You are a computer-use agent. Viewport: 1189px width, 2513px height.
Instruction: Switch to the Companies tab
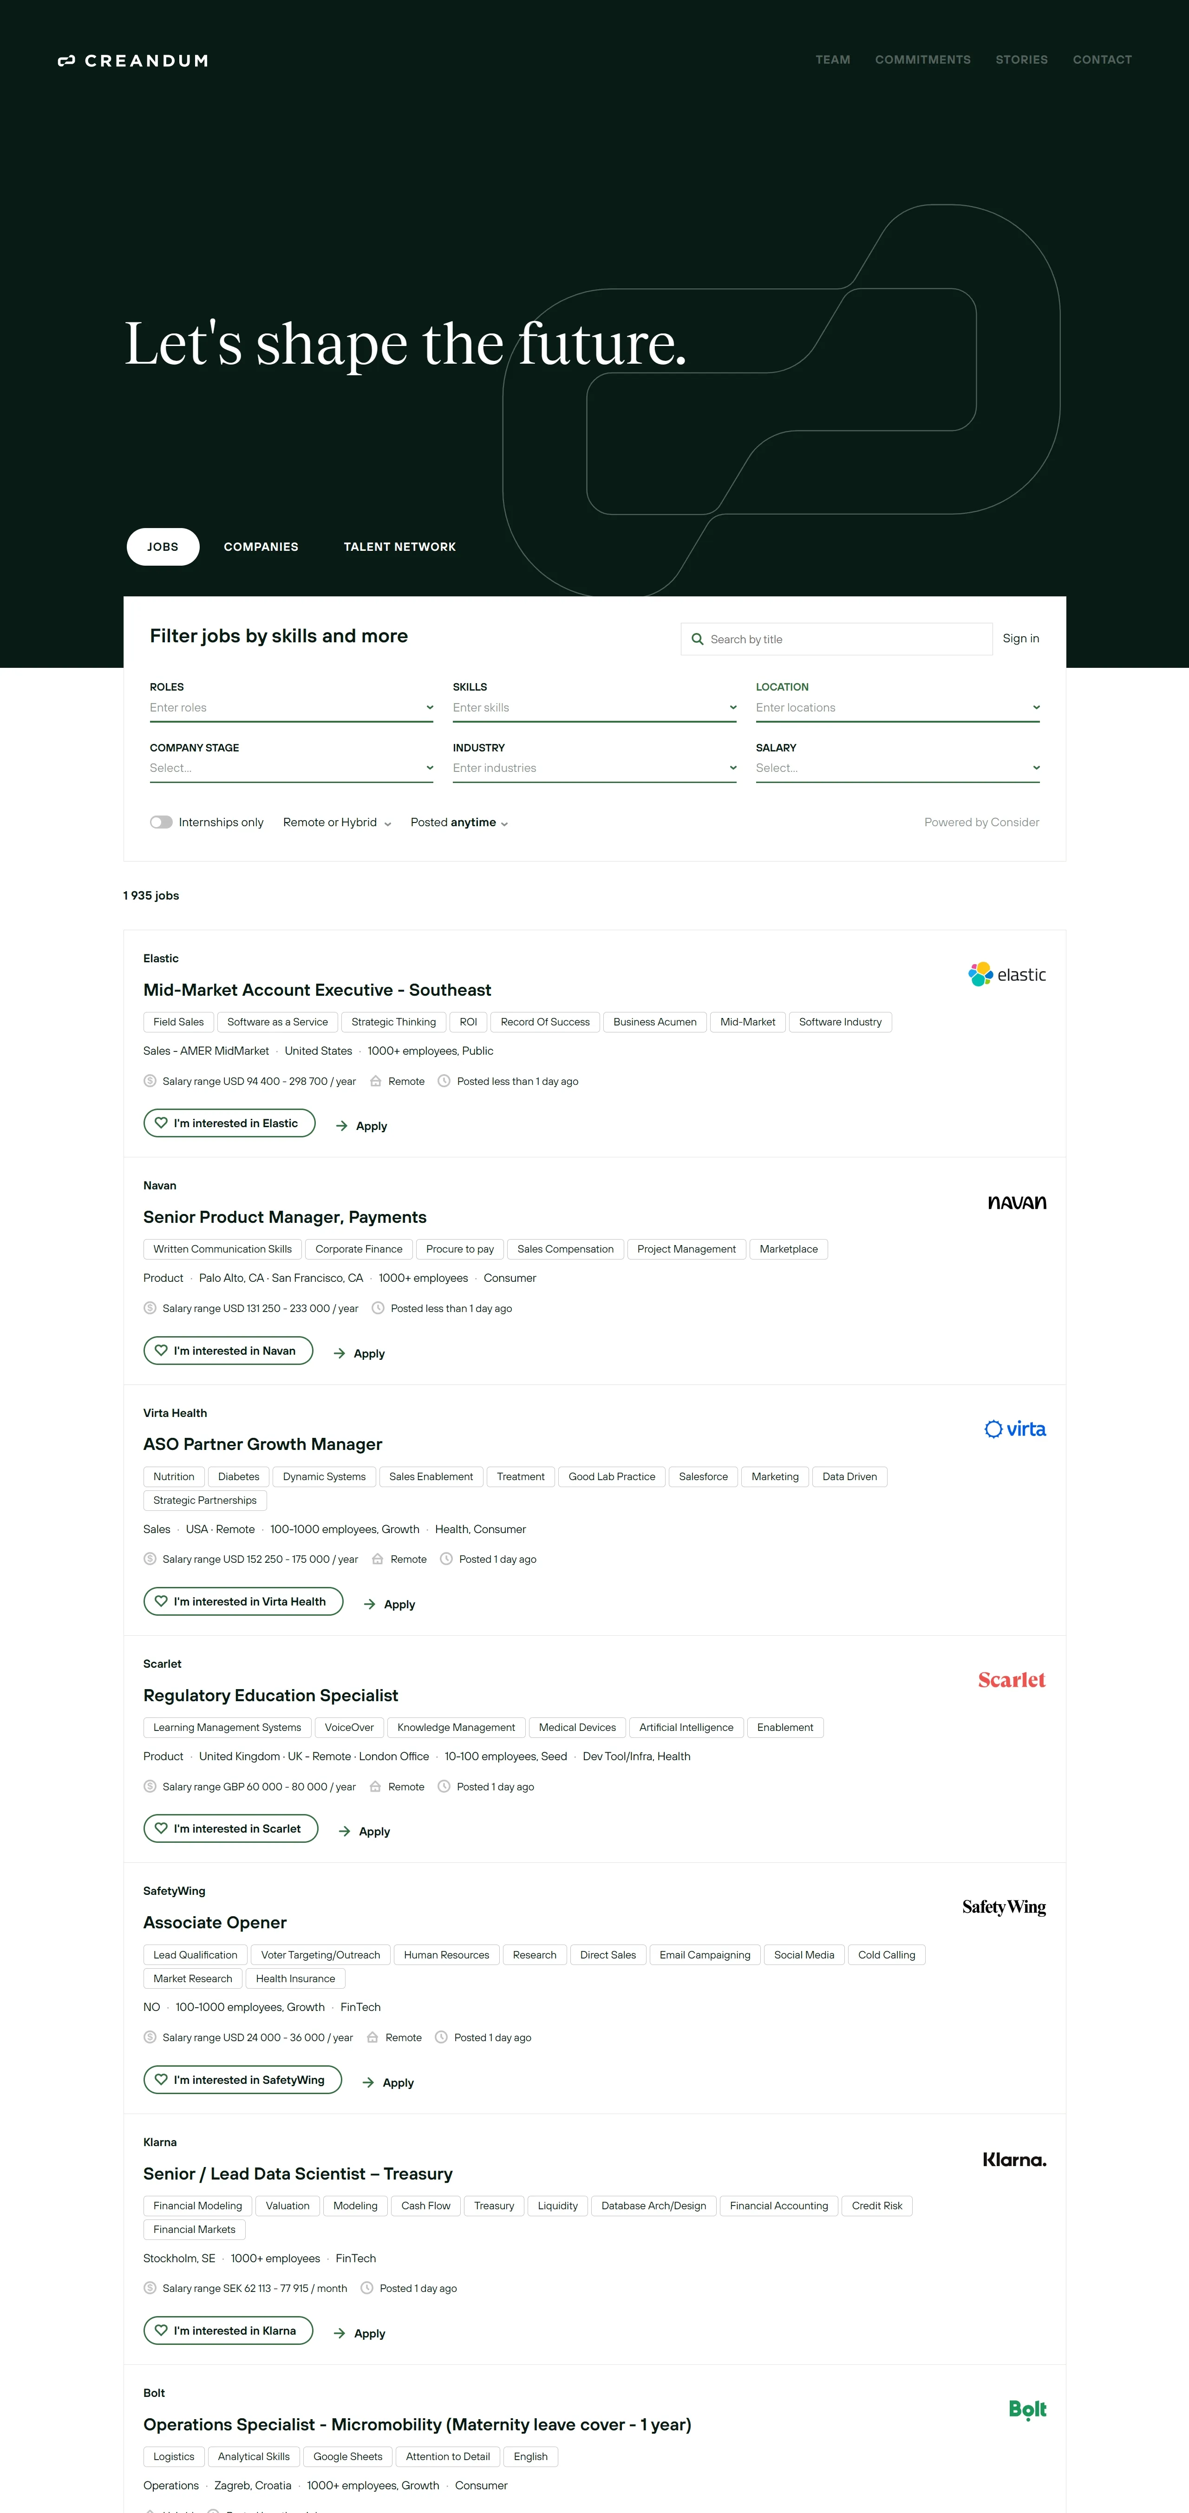pos(261,546)
